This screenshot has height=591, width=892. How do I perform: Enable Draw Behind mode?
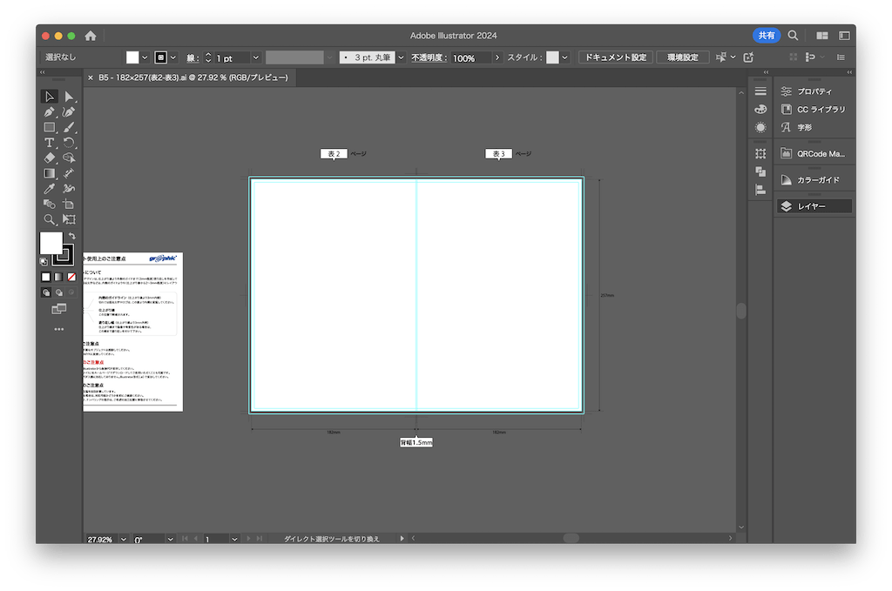coord(58,292)
